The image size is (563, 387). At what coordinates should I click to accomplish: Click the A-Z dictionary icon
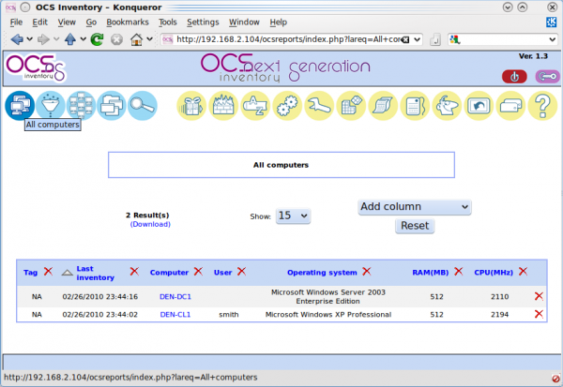click(255, 106)
